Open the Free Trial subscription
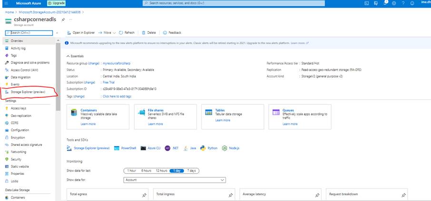This screenshot has width=431, height=201. tap(108, 82)
